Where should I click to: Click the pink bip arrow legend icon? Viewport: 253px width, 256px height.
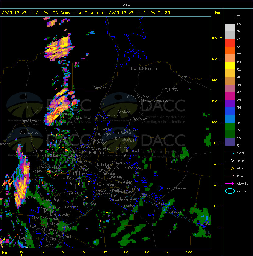pos(230,176)
